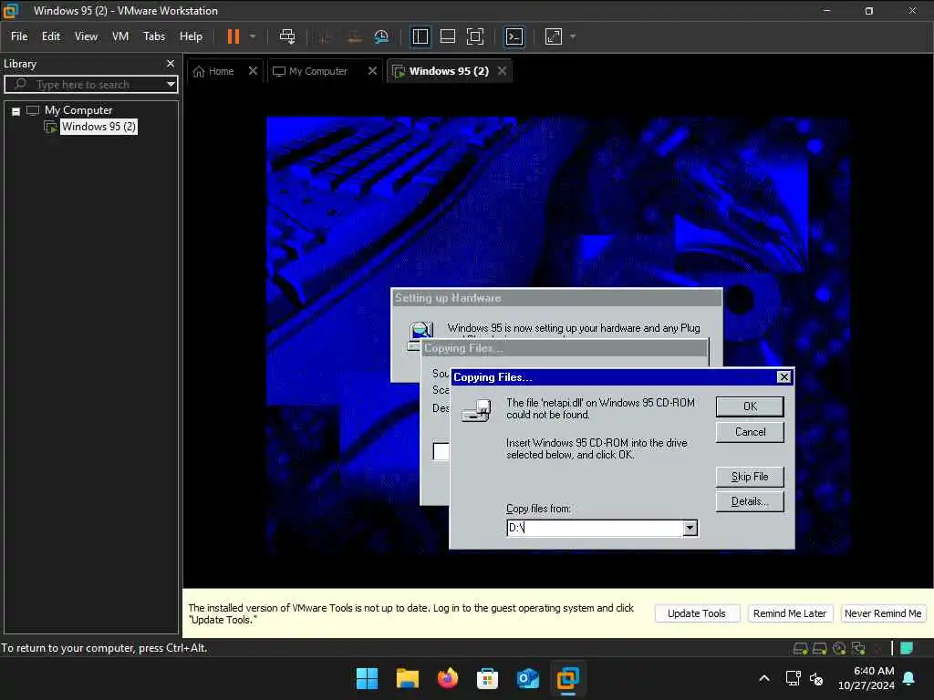Click the CD/DVD device status icon

(x=839, y=648)
